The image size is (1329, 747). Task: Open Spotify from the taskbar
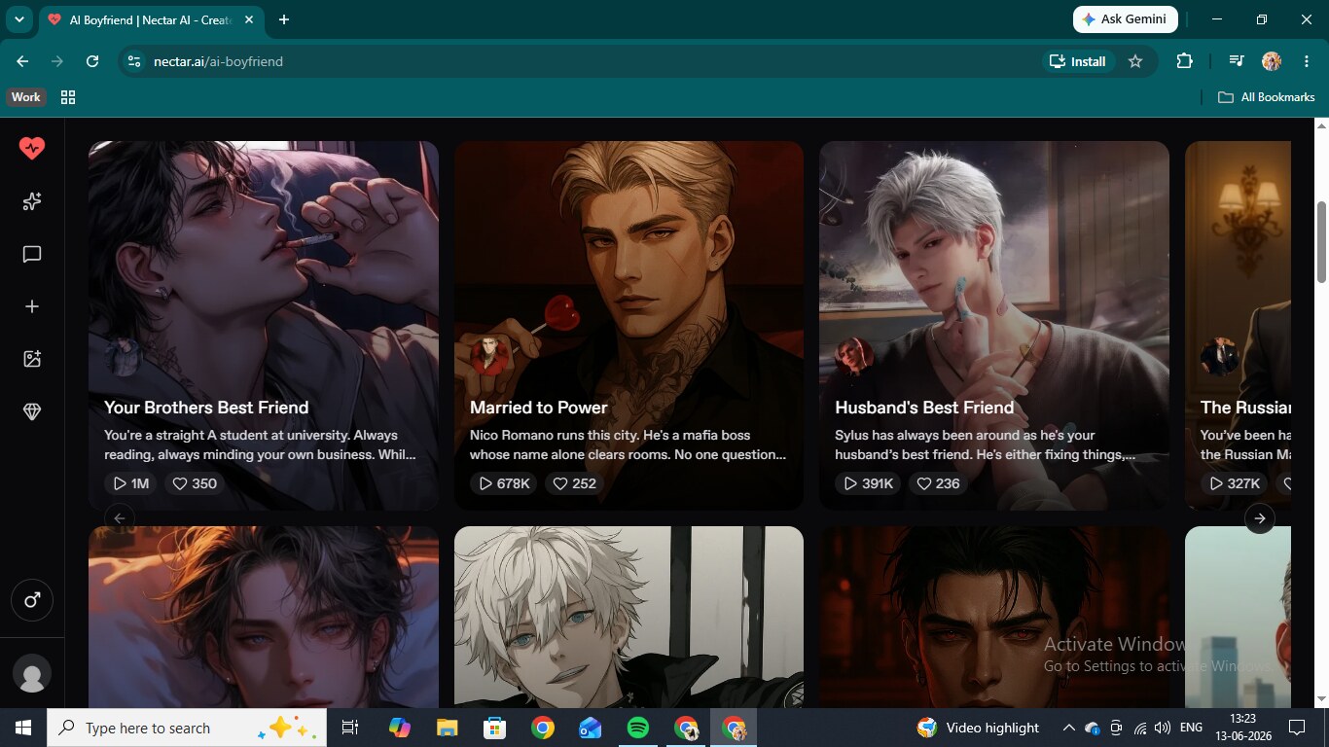pos(638,728)
